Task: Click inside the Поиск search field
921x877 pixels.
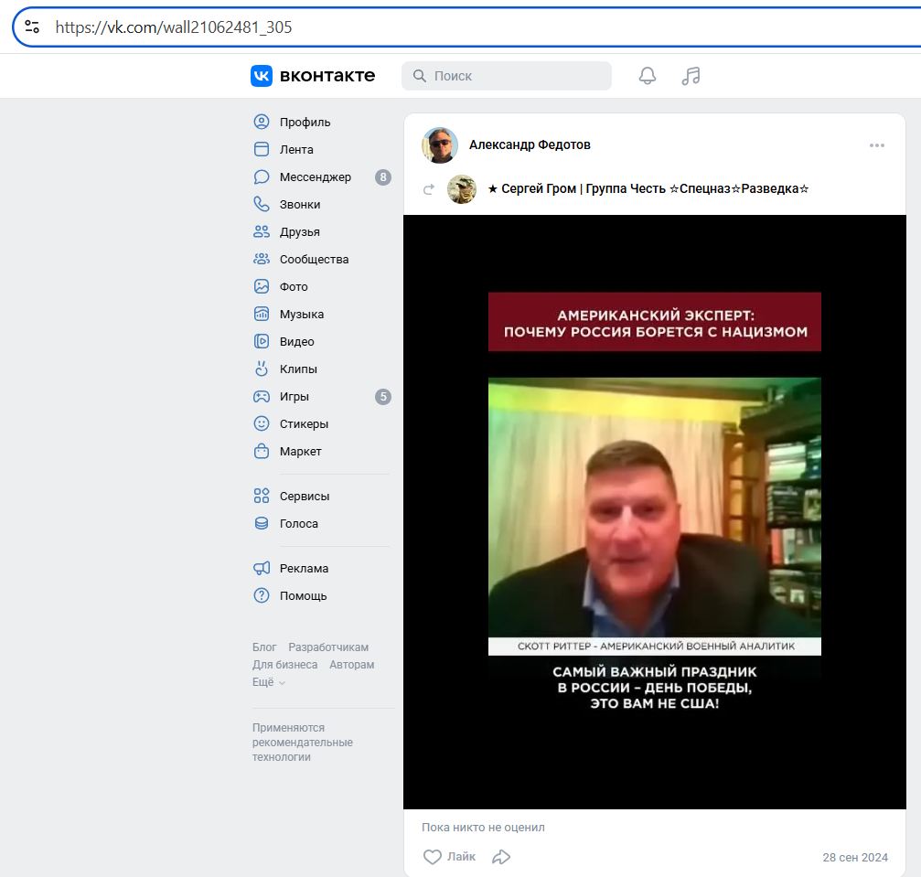Action: pos(507,76)
